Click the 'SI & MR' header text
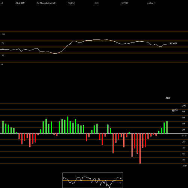Viewport: 188px width, 188px height. (20, 3)
